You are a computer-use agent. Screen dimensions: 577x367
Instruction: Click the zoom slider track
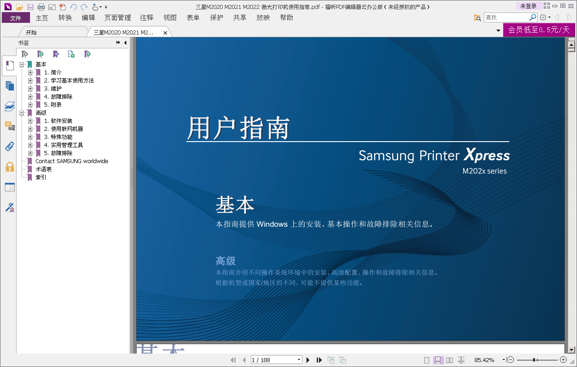[x=537, y=360]
